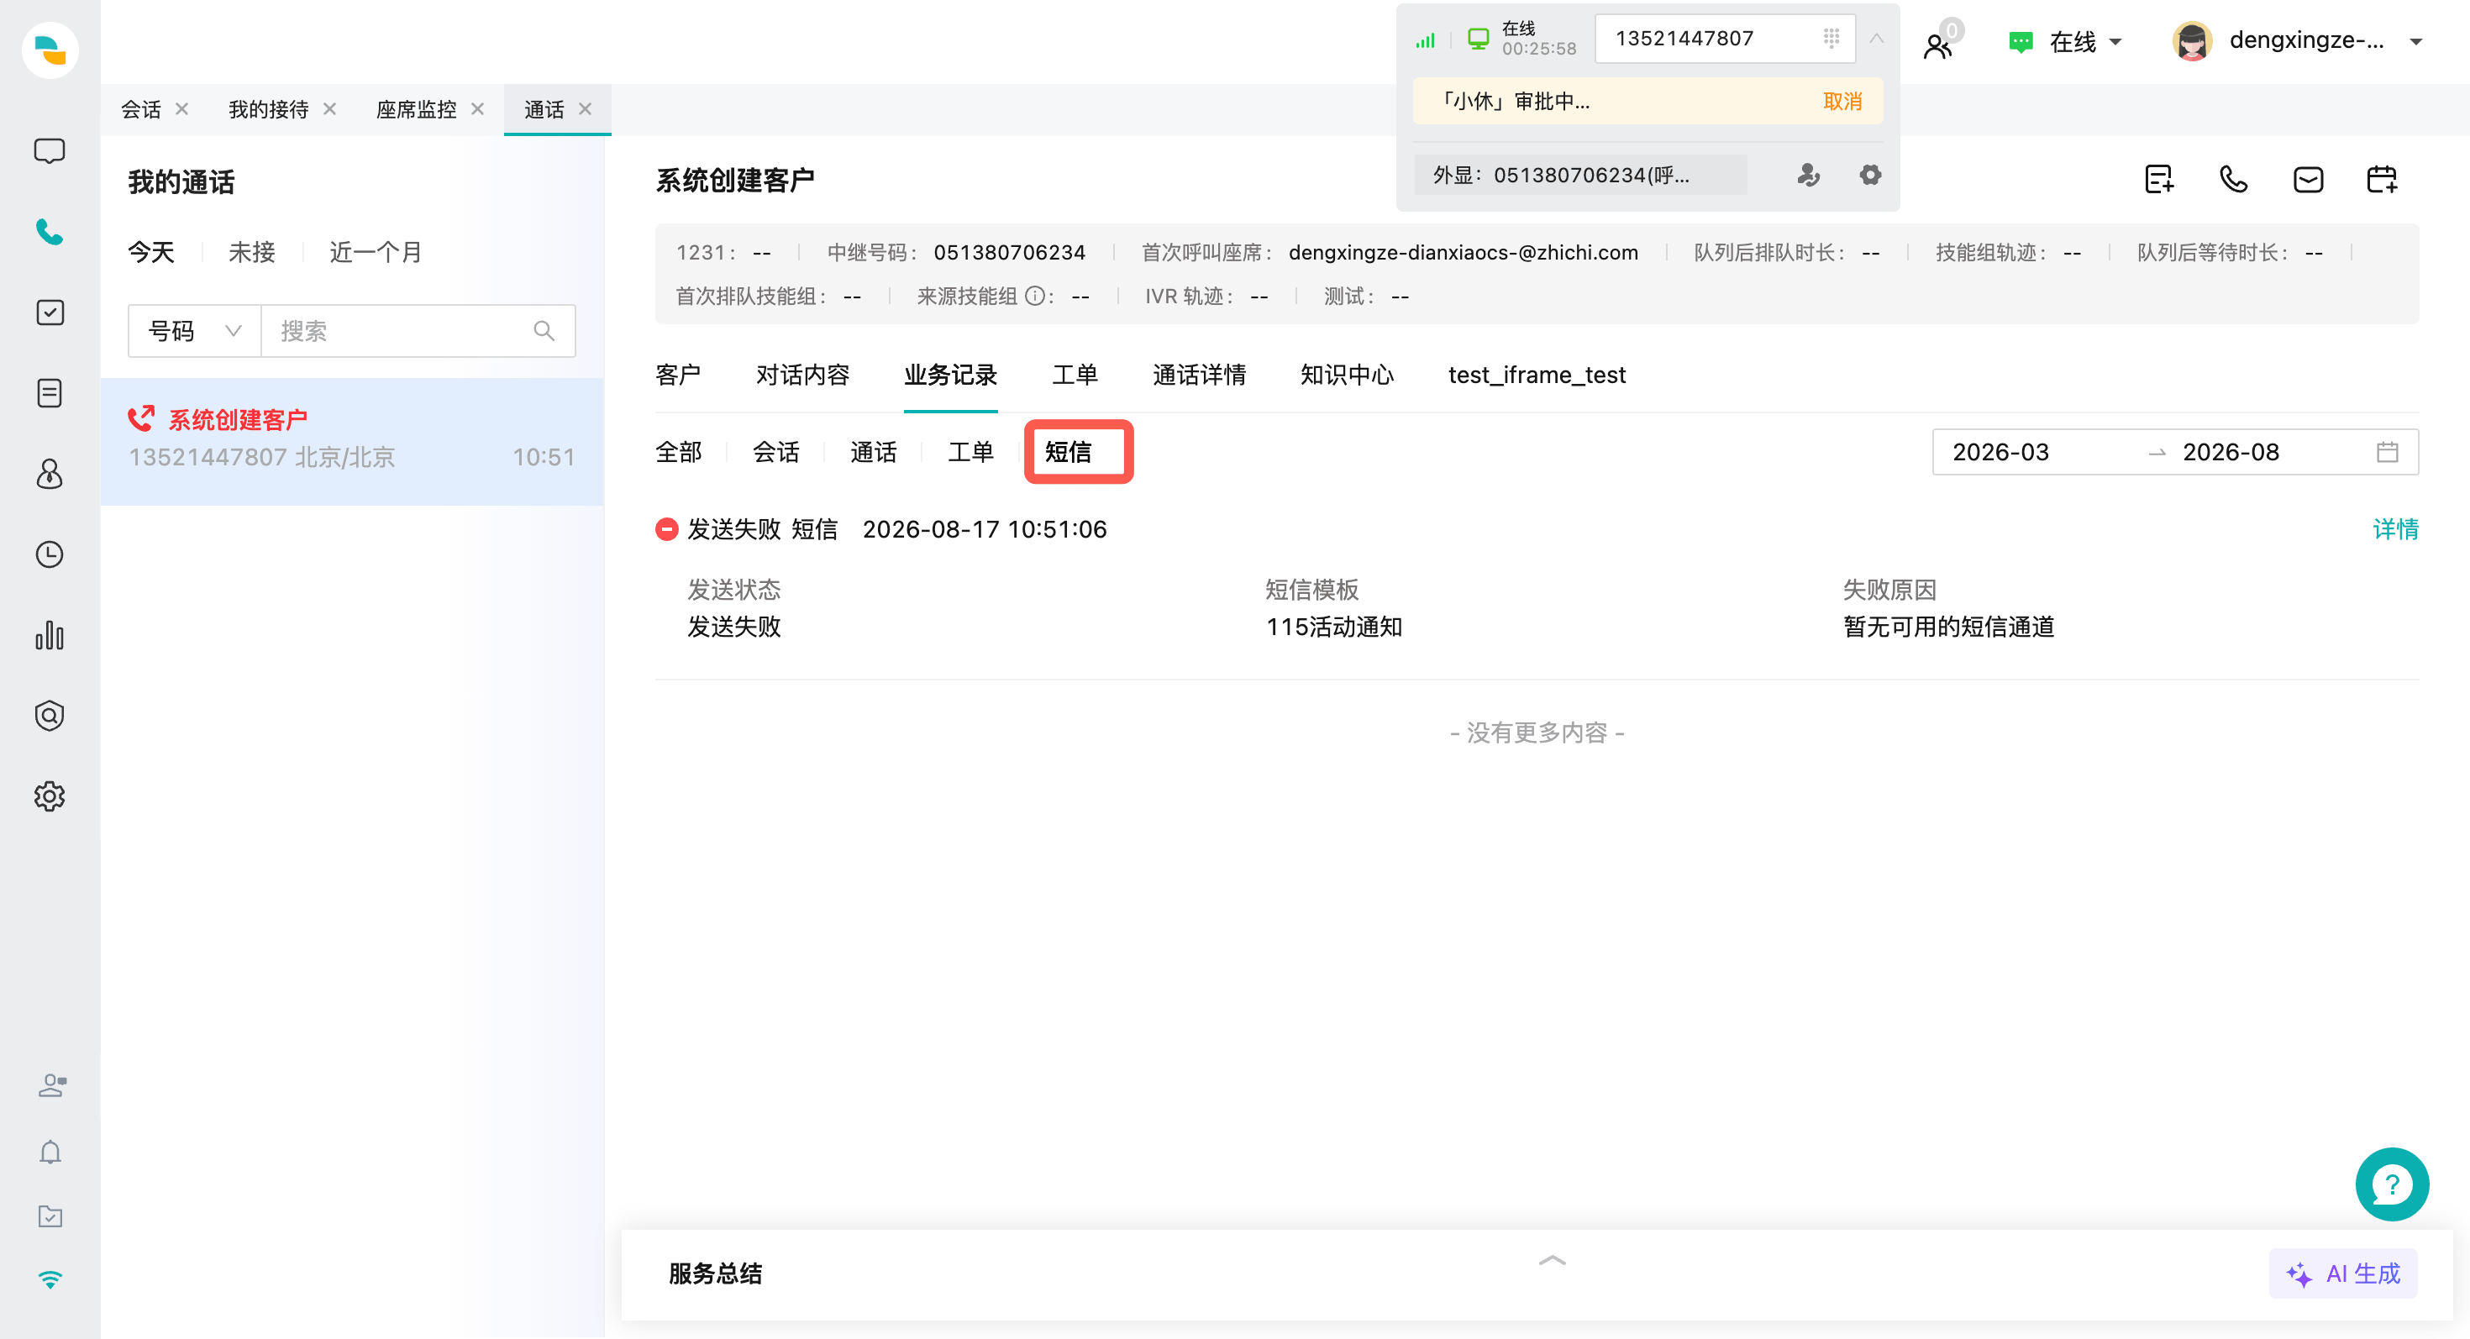
Task: Open phone panel settings gear
Action: tap(1870, 176)
